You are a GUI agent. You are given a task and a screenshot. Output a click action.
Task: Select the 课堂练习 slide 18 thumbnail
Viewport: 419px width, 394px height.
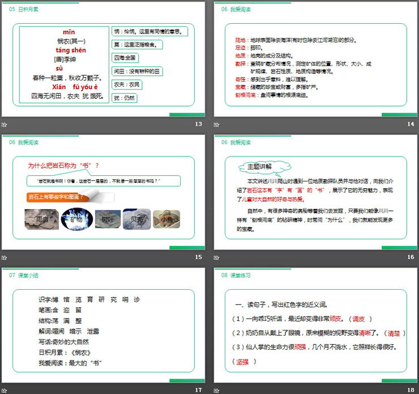pyautogui.click(x=315, y=324)
